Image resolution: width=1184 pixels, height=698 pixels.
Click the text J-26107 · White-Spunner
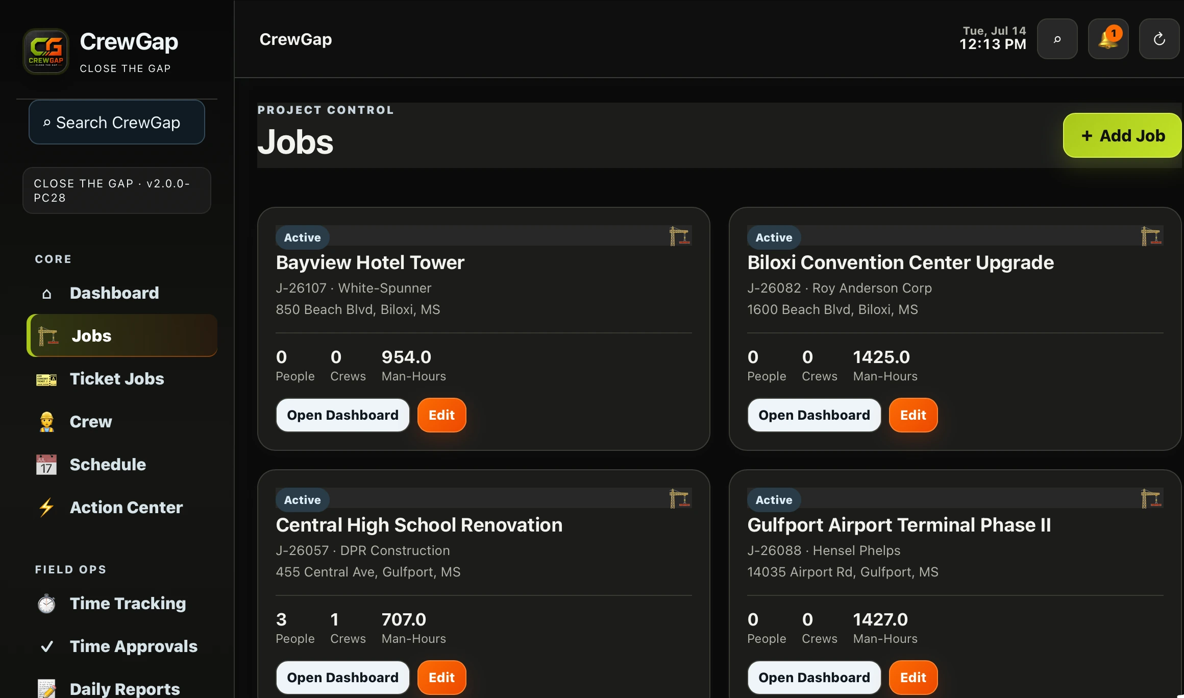click(x=354, y=288)
